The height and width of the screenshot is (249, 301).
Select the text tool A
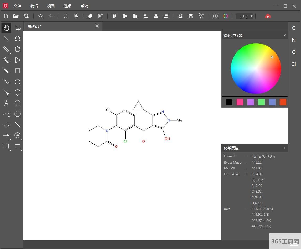pyautogui.click(x=6, y=103)
